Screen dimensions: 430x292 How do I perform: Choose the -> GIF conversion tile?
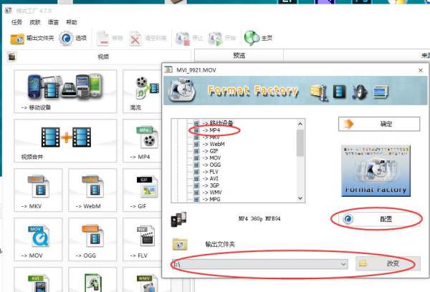click(x=142, y=190)
